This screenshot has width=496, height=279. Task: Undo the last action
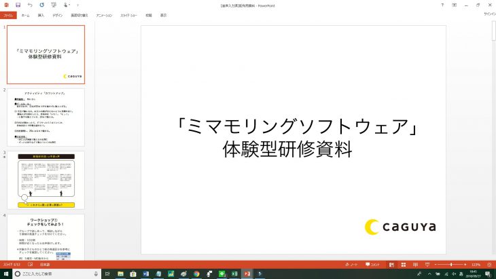[30, 5]
